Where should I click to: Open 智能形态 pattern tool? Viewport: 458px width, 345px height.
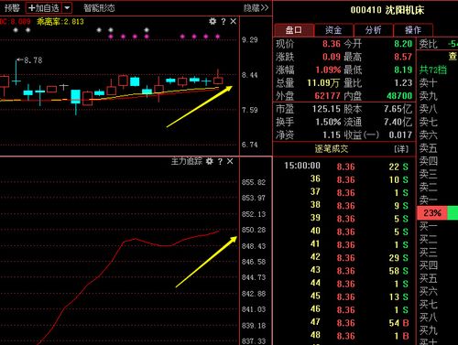click(x=99, y=8)
